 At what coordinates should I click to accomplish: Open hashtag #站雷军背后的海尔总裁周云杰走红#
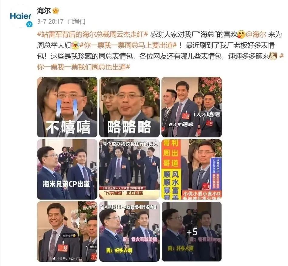click(x=93, y=34)
